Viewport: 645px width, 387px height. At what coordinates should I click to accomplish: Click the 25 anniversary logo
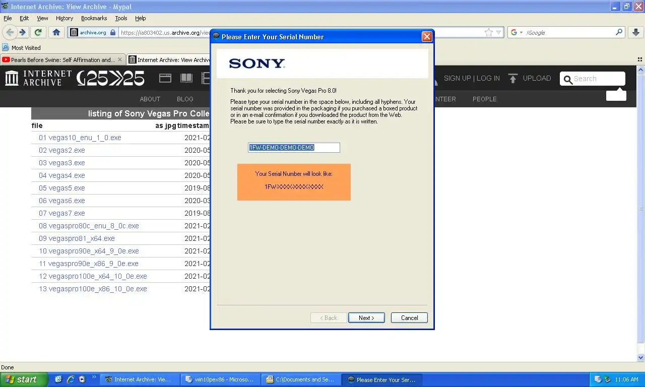(110, 78)
